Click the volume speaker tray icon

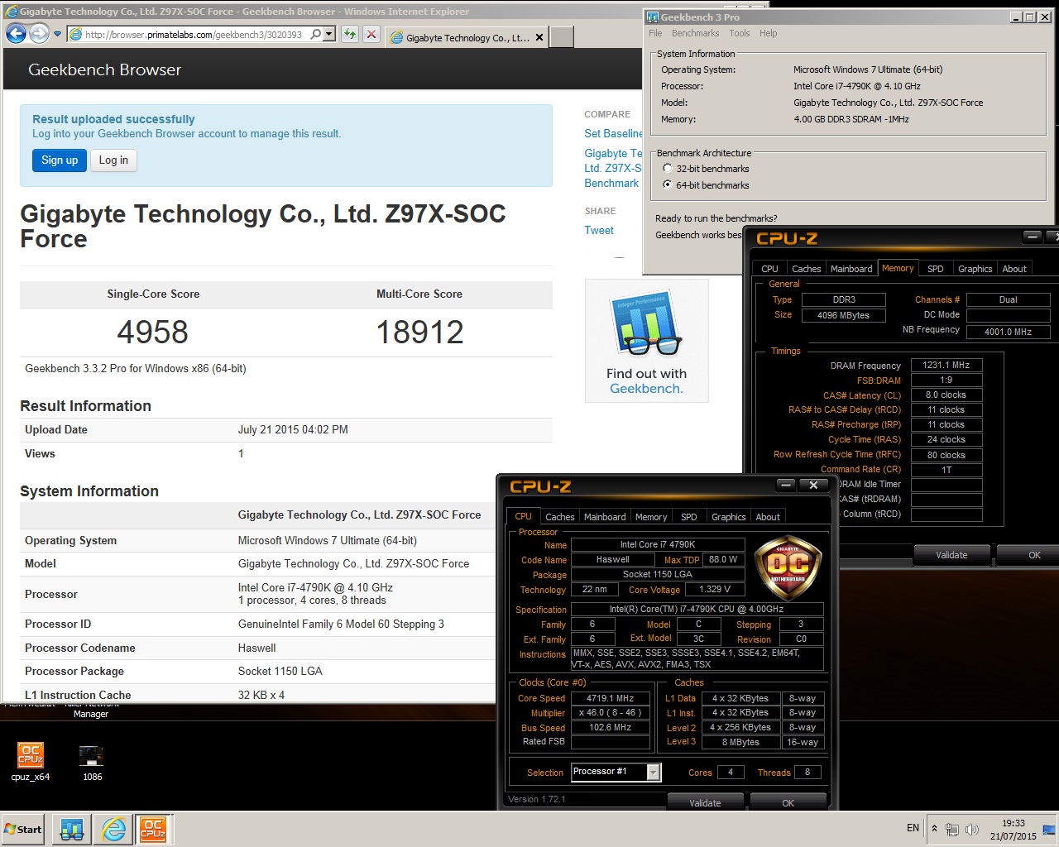point(972,829)
